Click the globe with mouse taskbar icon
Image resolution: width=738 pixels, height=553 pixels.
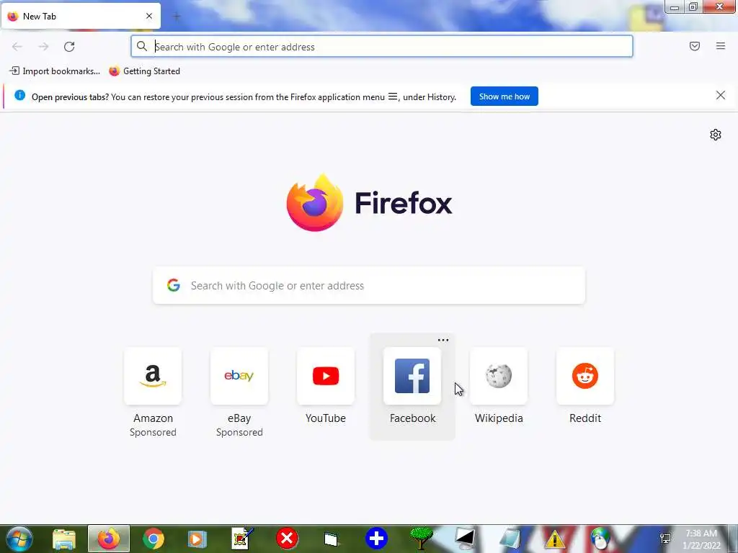[600, 539]
